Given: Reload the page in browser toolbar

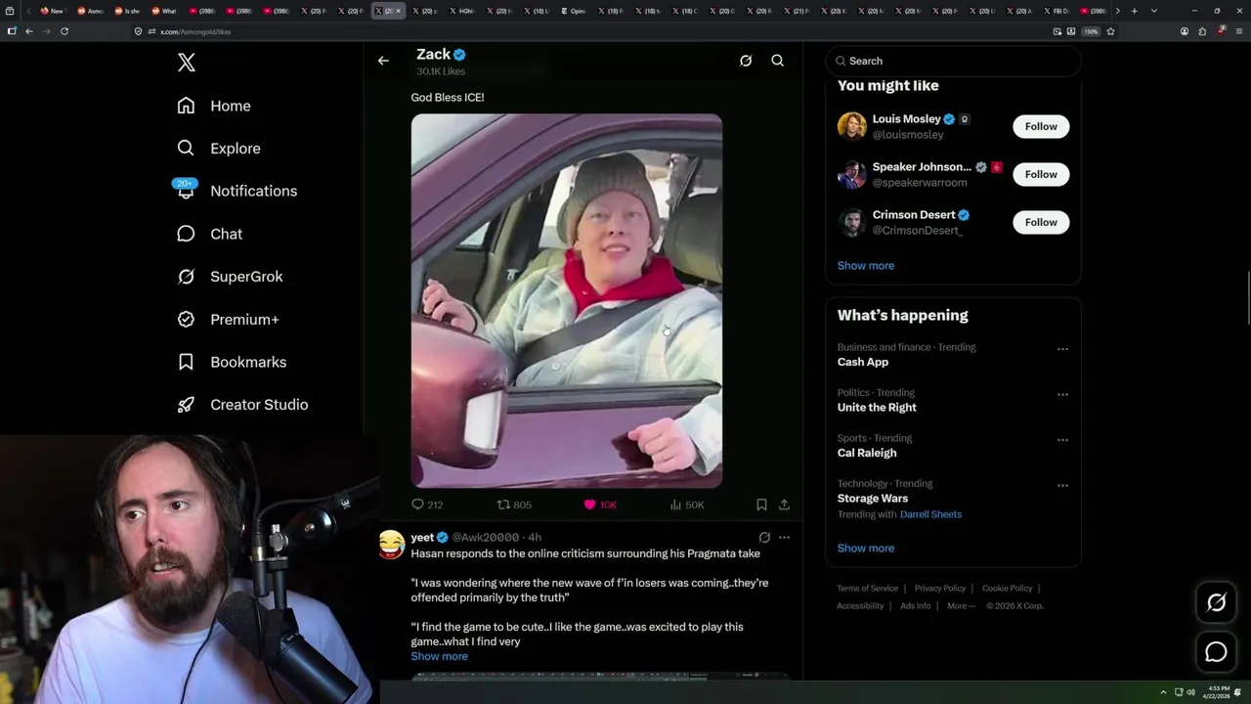Looking at the screenshot, I should (65, 31).
